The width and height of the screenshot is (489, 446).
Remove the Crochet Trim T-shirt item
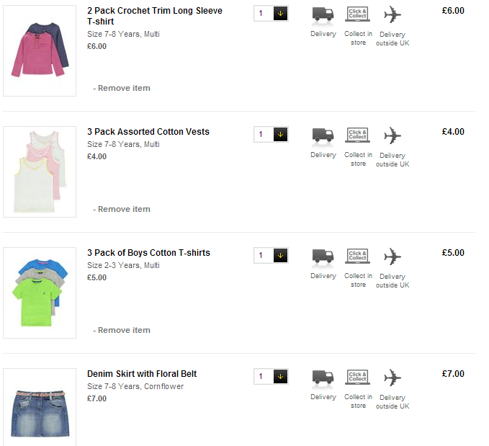(x=122, y=88)
